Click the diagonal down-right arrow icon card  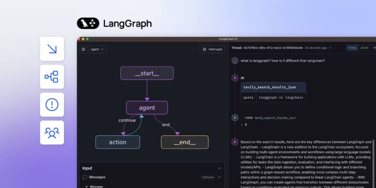click(x=52, y=49)
